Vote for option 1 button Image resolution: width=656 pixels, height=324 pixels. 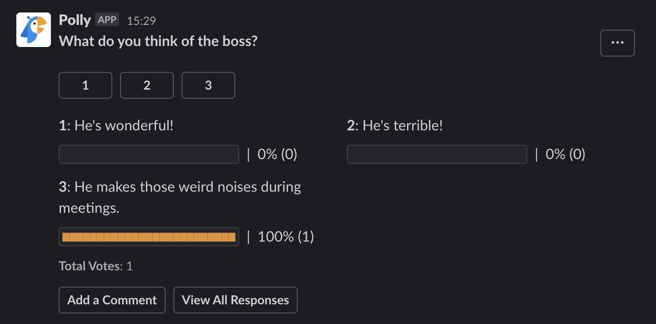pyautogui.click(x=85, y=85)
